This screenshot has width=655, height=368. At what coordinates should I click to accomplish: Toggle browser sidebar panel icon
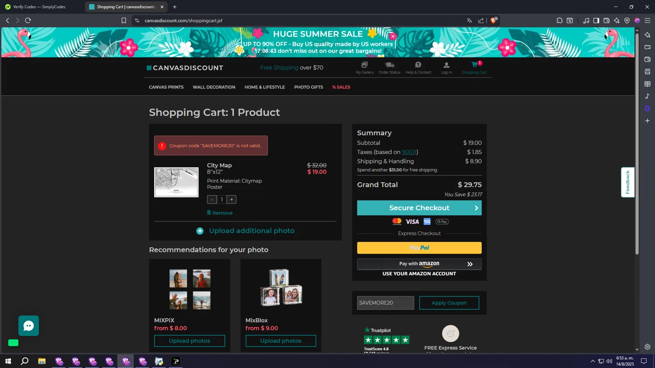596,20
